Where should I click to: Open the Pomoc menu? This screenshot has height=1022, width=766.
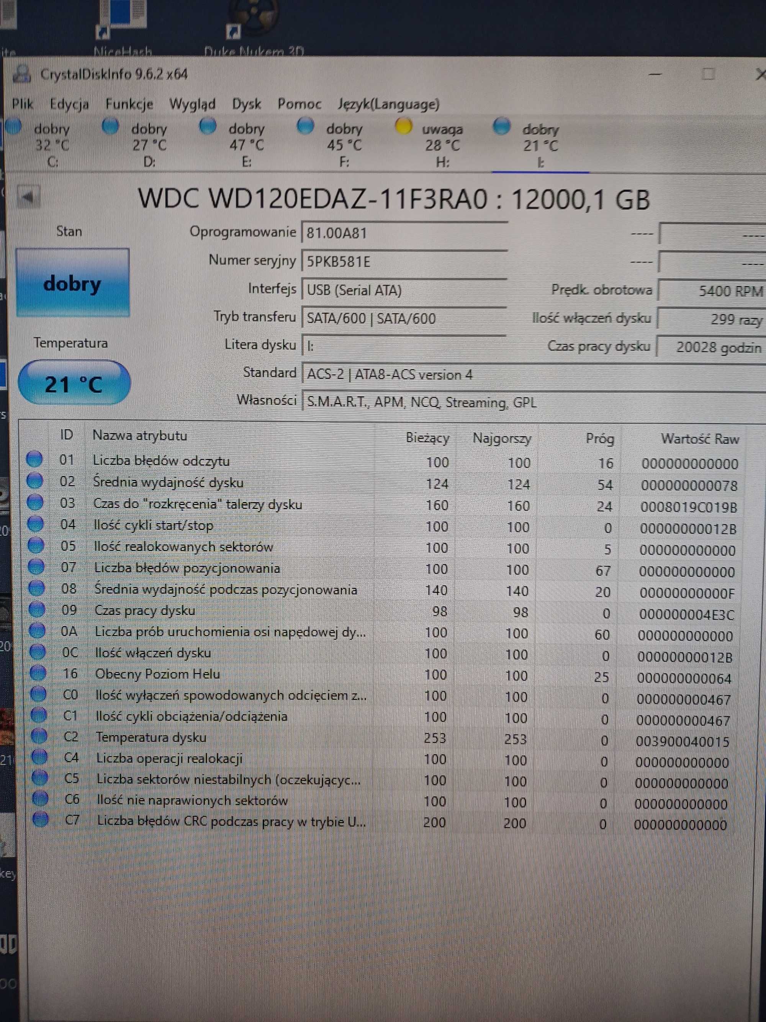[299, 104]
